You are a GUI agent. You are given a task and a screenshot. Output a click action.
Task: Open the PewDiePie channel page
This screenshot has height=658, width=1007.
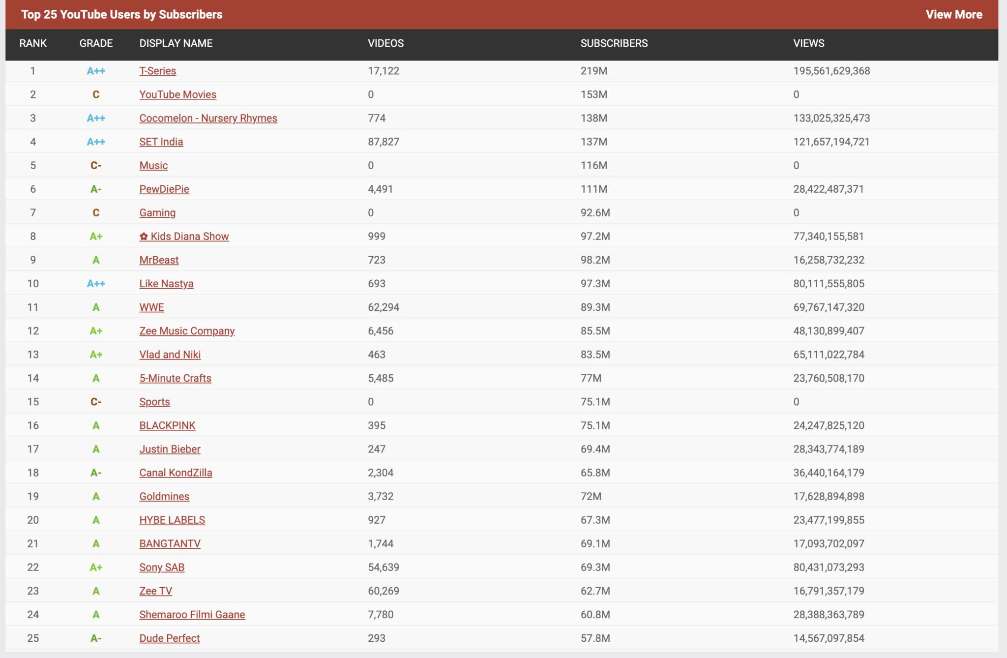164,189
